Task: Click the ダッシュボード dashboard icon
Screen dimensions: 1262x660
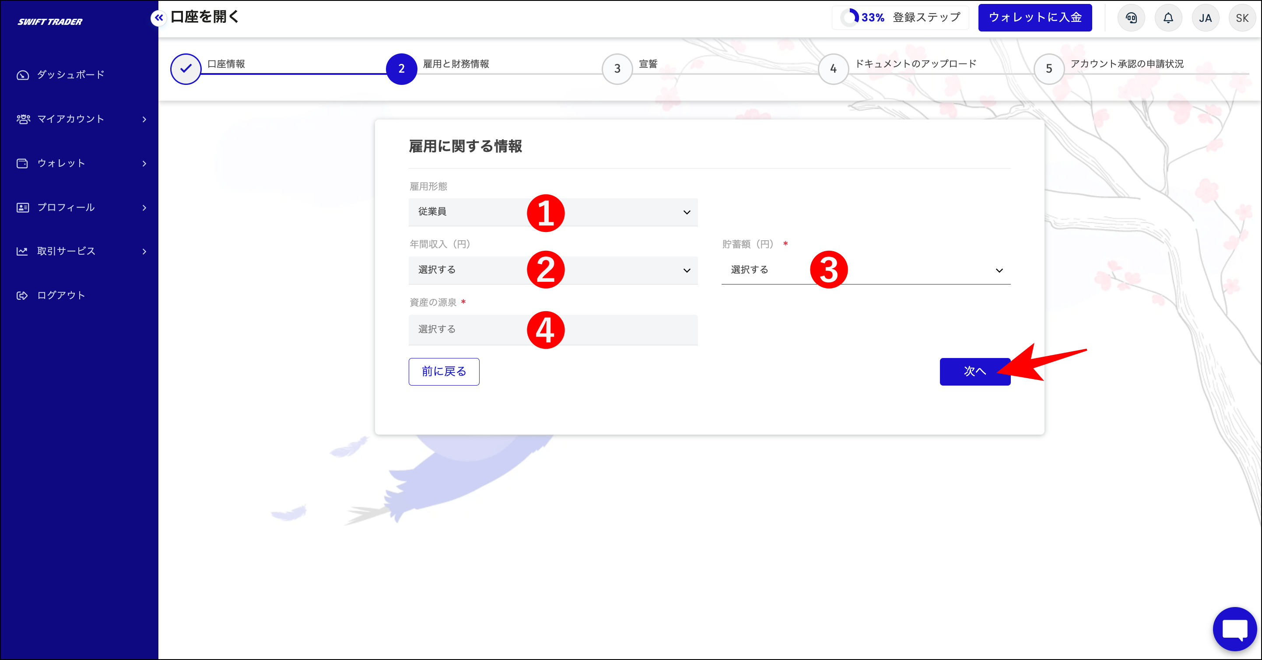Action: tap(23, 75)
